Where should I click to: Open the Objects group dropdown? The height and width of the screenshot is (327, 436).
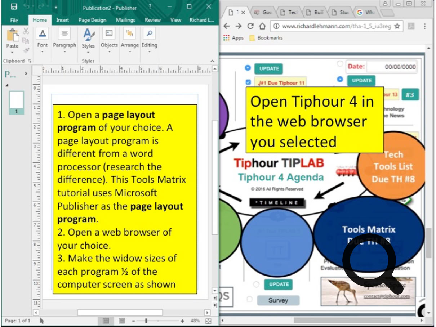[109, 40]
